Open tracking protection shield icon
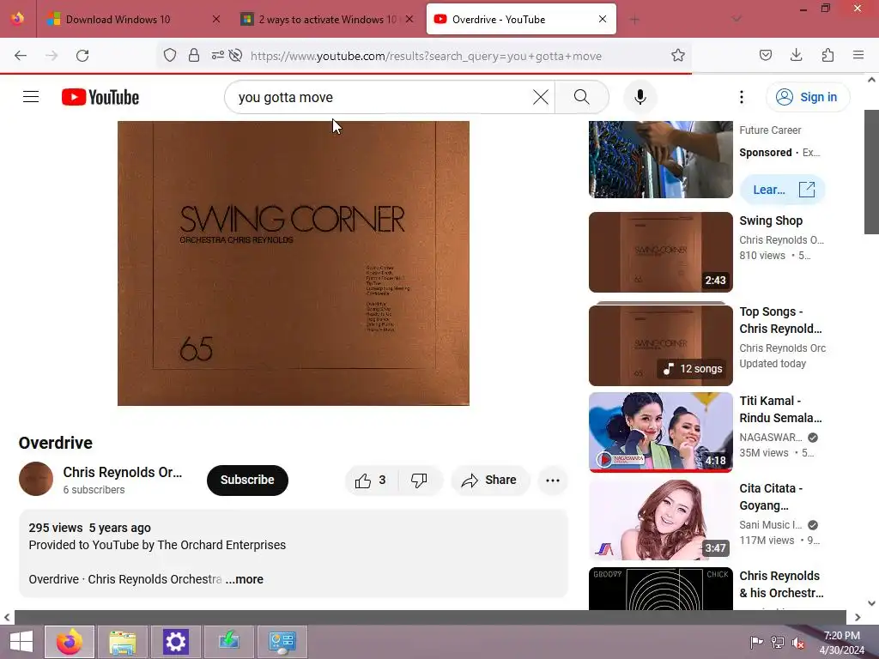The height and width of the screenshot is (659, 879). click(x=170, y=55)
